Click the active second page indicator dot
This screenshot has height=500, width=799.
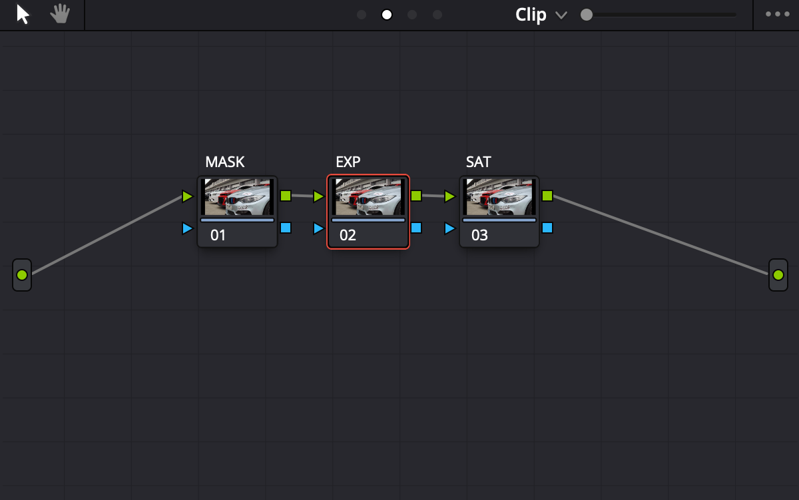[x=387, y=13]
